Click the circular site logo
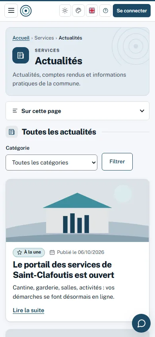Screen dimensions: 155x337 26,11
